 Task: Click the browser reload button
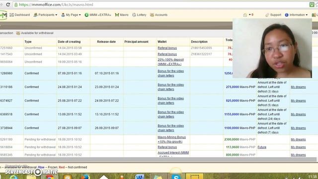tap(8, 4)
